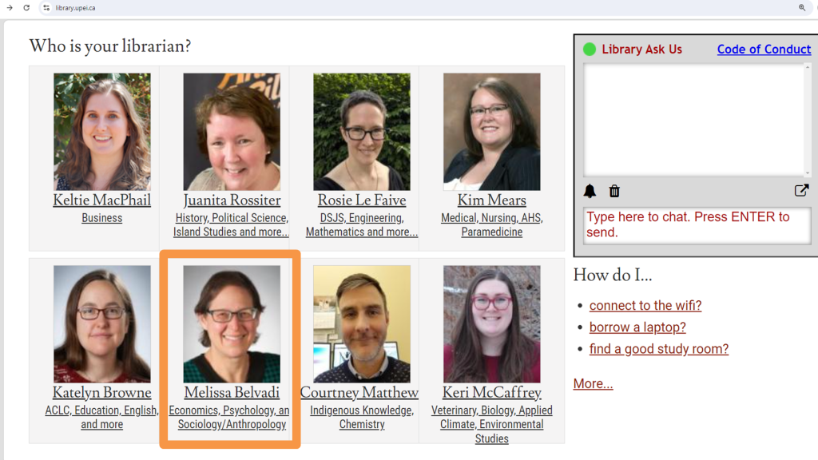Open Keltie MacPhail's name link

click(101, 200)
